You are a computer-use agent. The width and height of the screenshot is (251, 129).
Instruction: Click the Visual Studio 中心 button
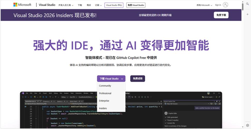click(114, 5)
